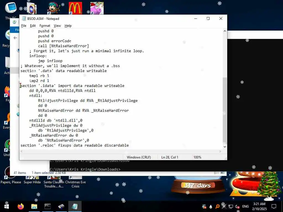Open File Explorer from the taskbar
The image size is (283, 212).
34,206
